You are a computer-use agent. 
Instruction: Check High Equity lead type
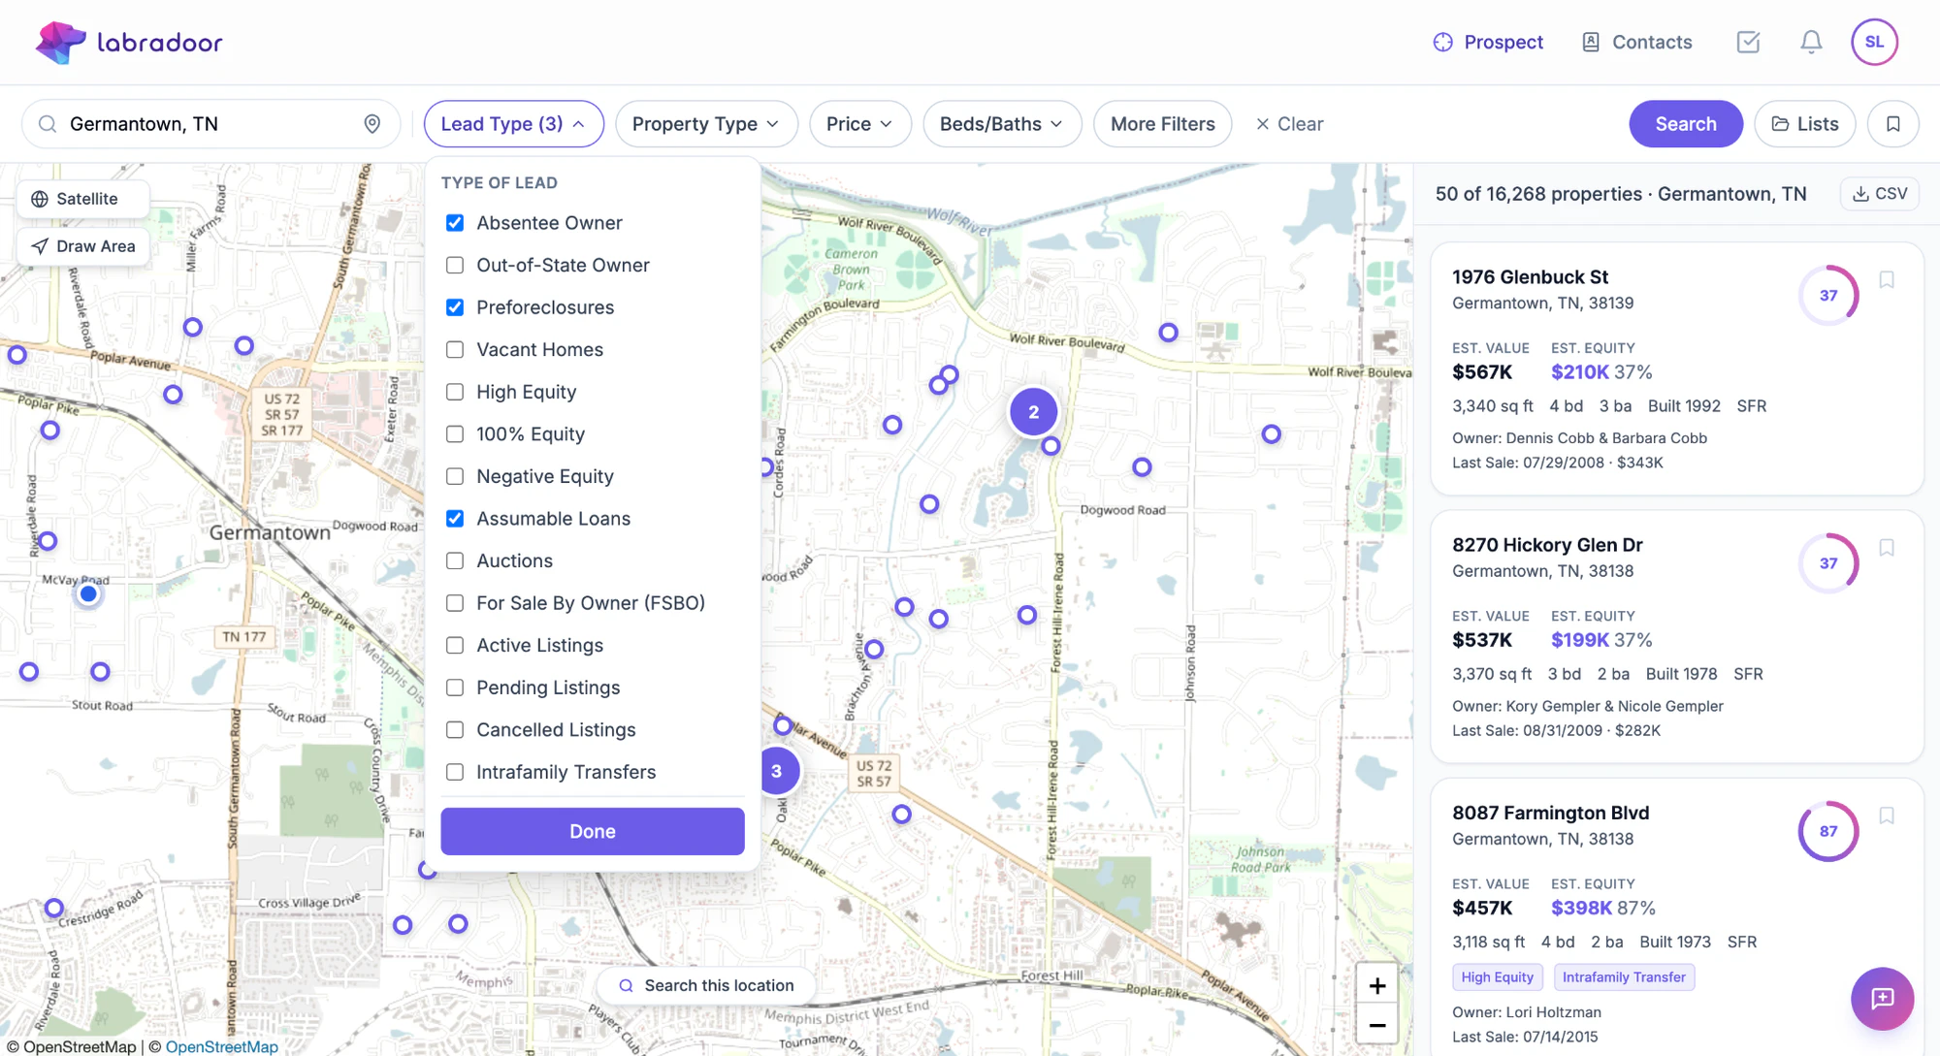point(454,392)
